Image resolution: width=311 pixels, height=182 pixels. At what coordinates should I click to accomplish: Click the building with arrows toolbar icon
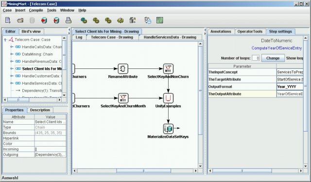[x=133, y=20]
